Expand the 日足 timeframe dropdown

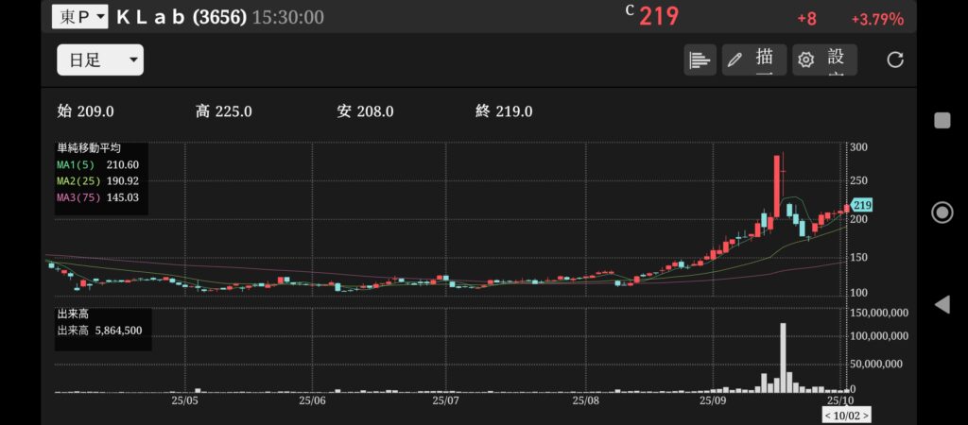click(x=100, y=60)
